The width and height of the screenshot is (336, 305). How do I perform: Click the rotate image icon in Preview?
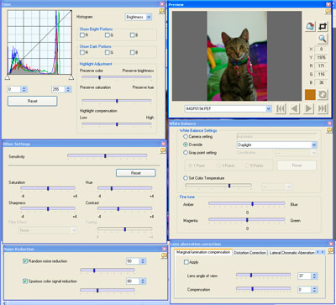tap(310, 26)
